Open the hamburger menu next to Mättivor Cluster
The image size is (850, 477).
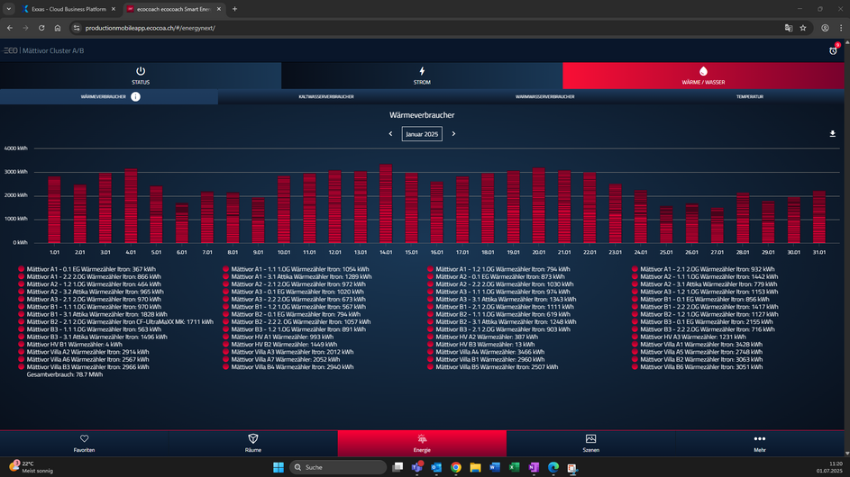[10, 50]
